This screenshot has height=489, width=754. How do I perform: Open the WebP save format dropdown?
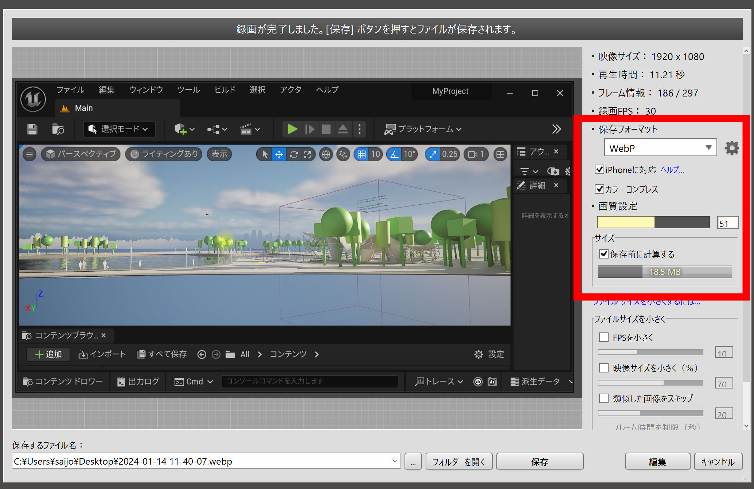pyautogui.click(x=660, y=148)
